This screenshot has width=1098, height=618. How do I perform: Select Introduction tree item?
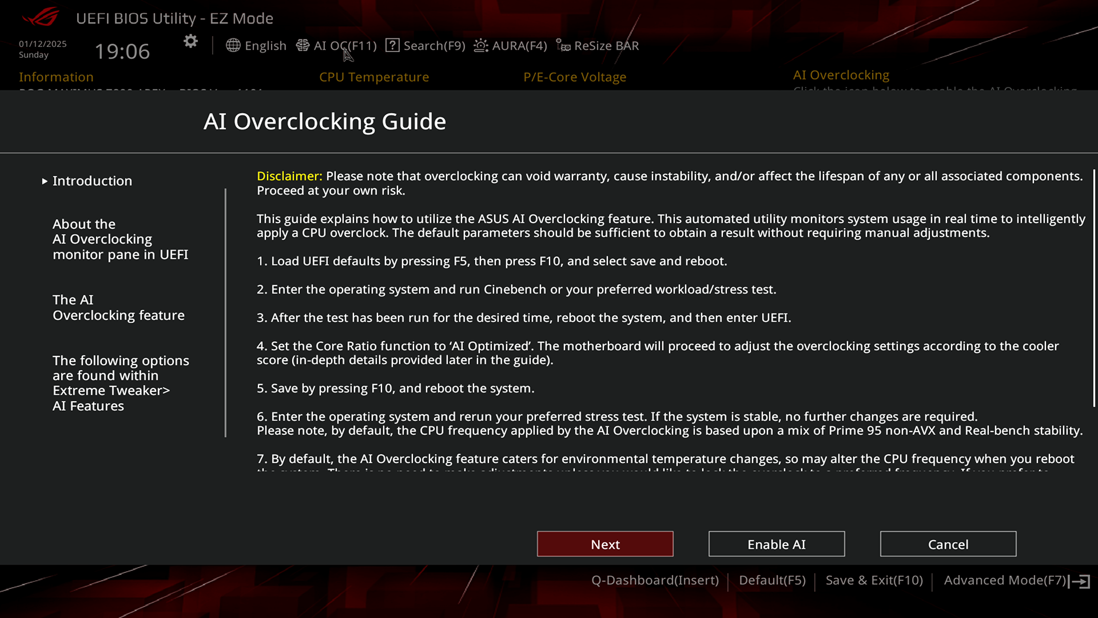(92, 180)
